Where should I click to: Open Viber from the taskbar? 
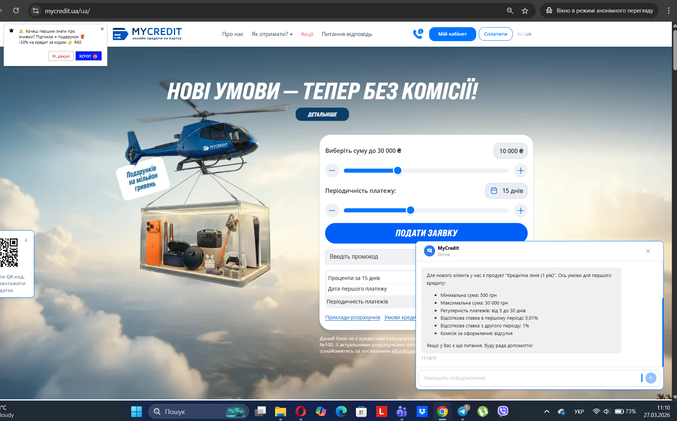[503, 411]
